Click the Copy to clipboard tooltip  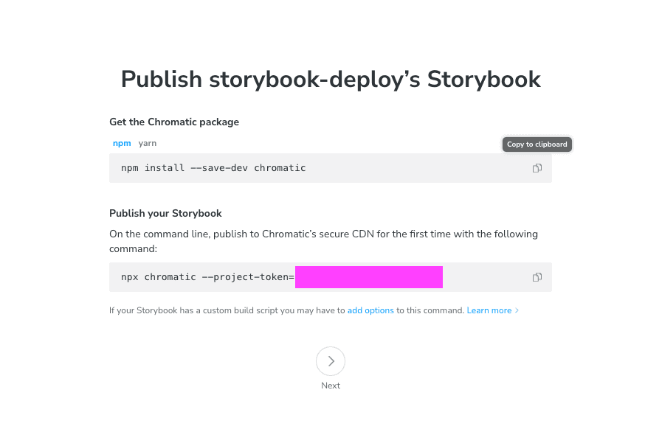[x=537, y=144]
